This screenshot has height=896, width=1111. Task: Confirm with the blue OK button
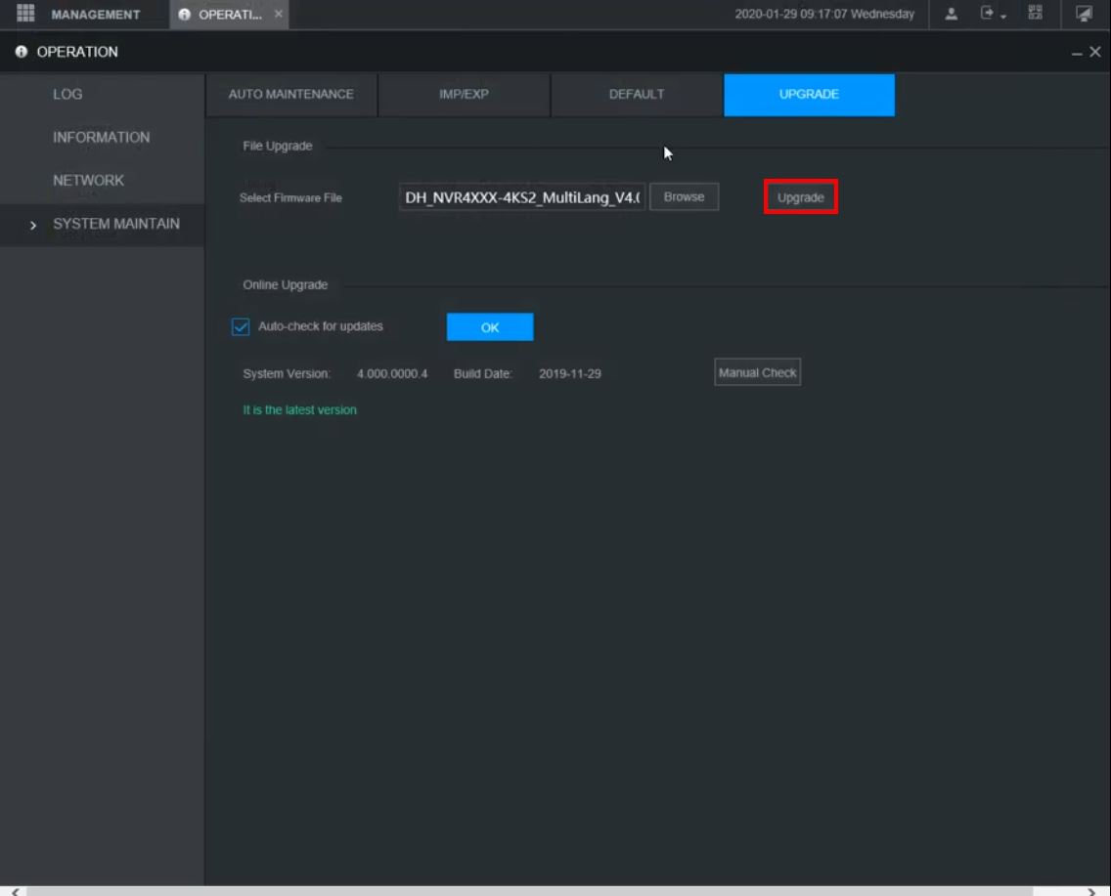(490, 327)
